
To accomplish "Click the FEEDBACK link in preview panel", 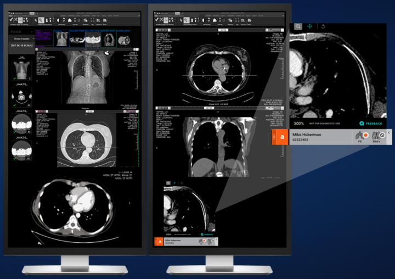I will coord(373,124).
